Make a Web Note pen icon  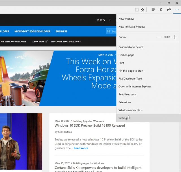(161, 10)
